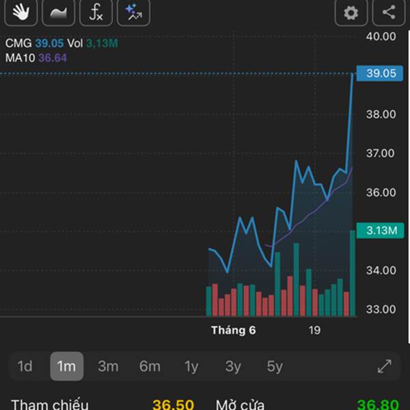Screen dimensions: 410x410
Task: Tap the tallest latest green volume bar
Action: pos(353,273)
